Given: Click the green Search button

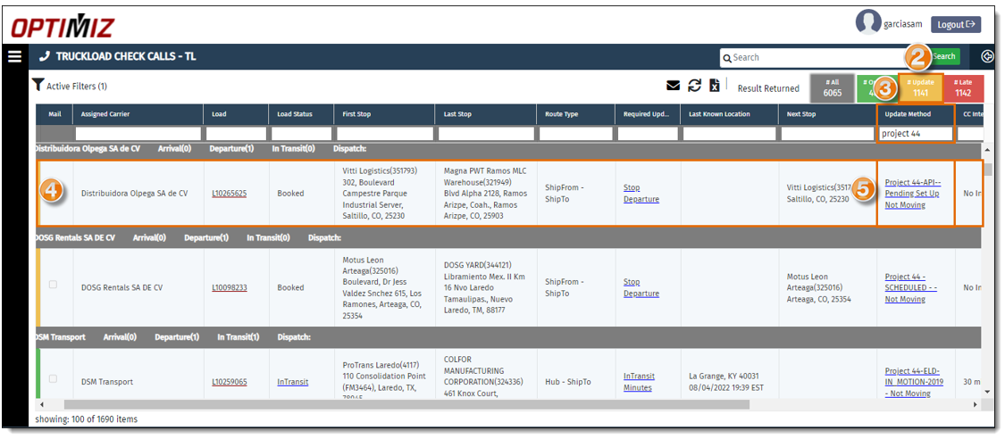Looking at the screenshot, I should (944, 56).
